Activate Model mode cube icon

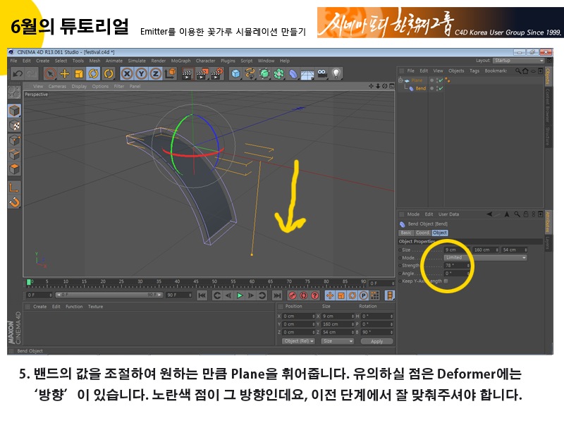(x=14, y=111)
